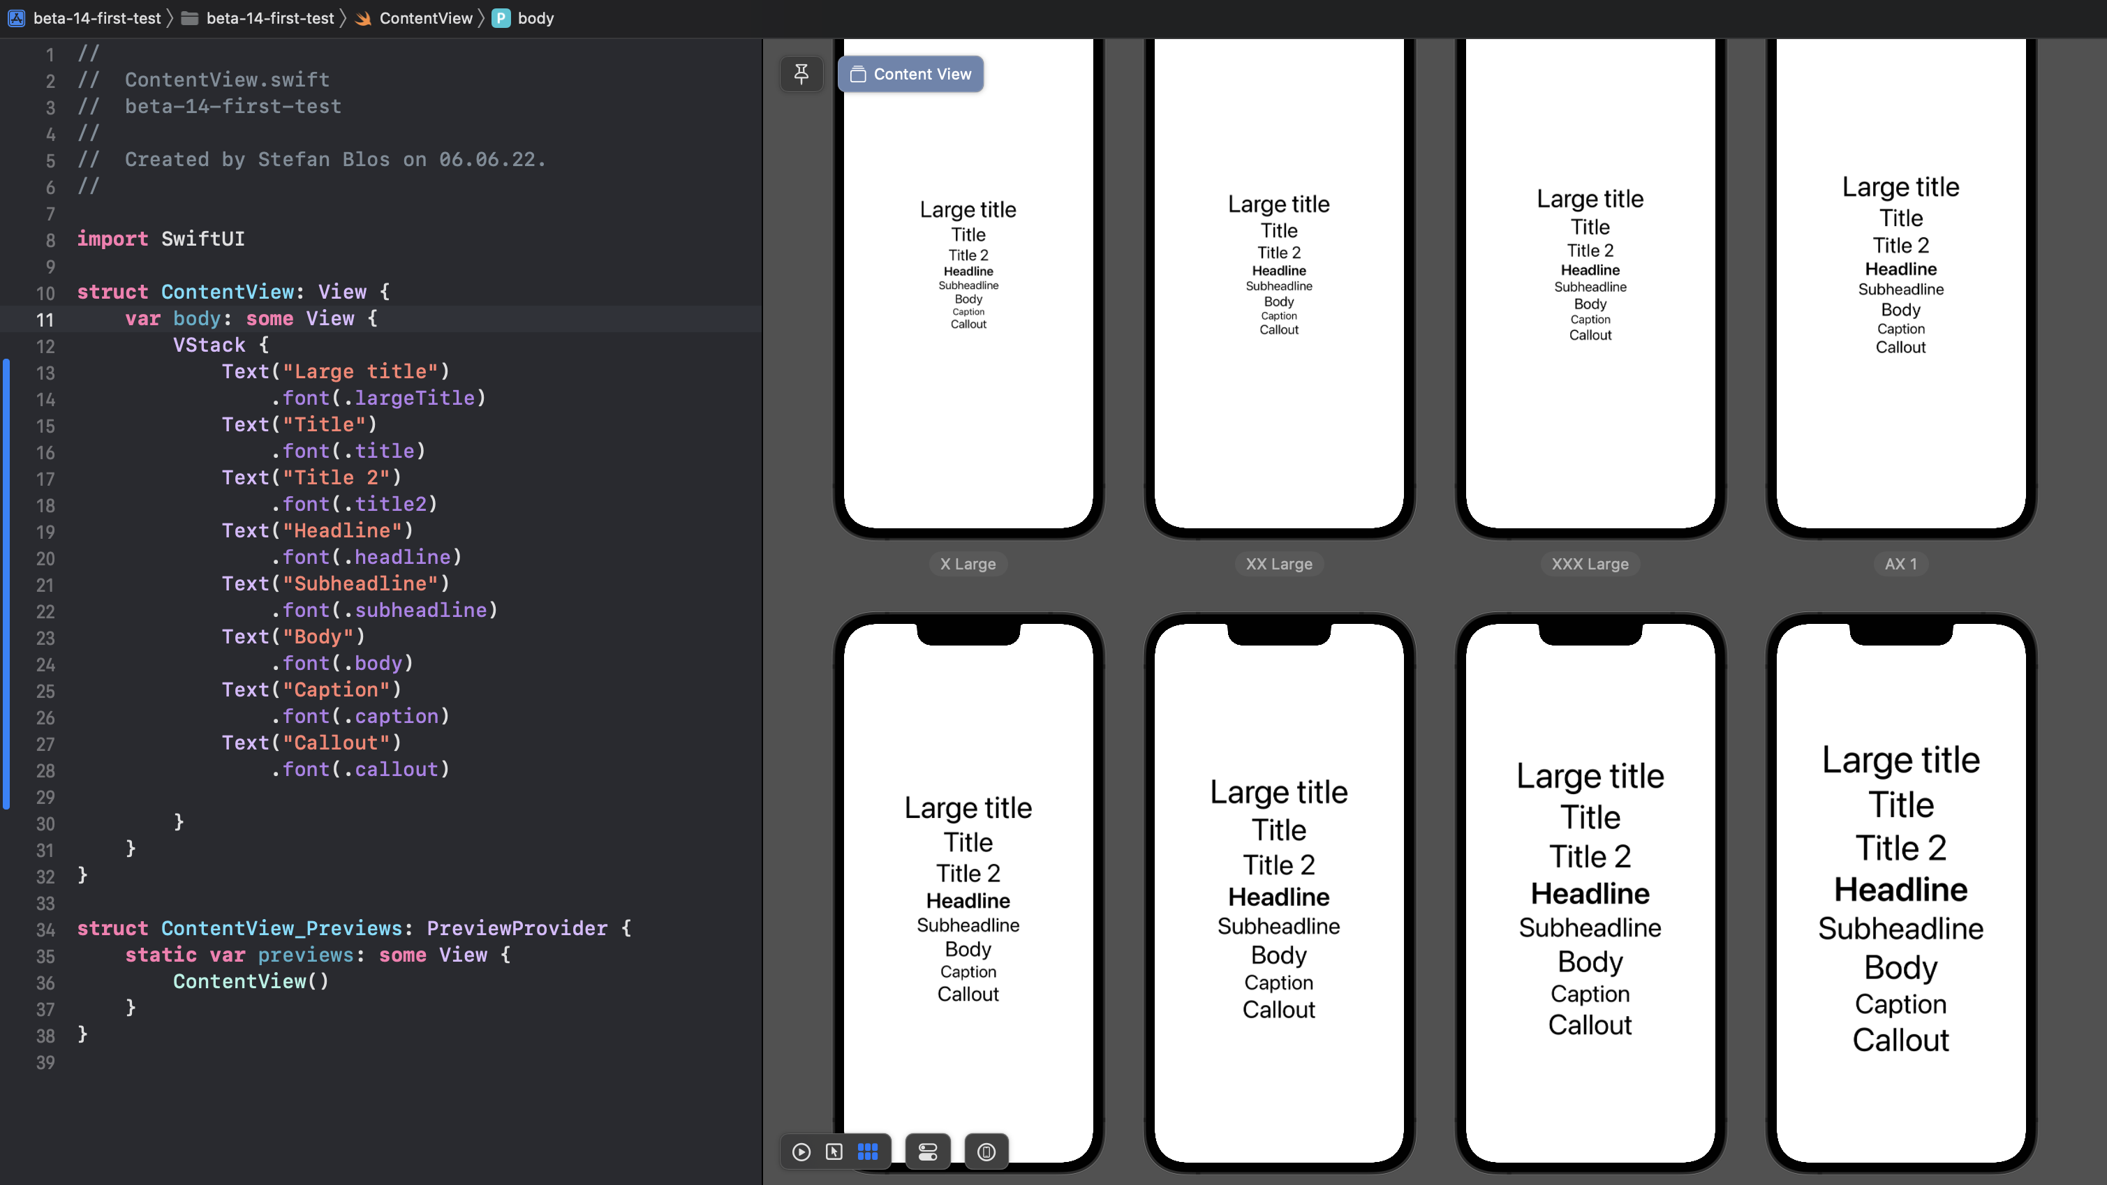Place cursor on the Text("Callout") line
Viewport: 2107px width, 1185px height.
click(311, 743)
